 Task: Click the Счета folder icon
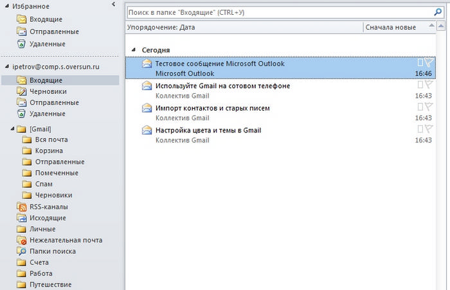(21, 262)
